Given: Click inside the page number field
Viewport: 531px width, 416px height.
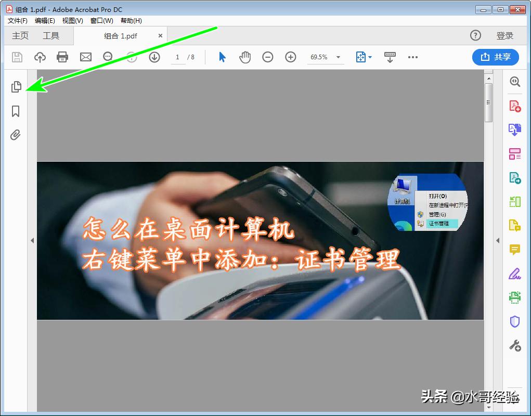Looking at the screenshot, I should (177, 57).
